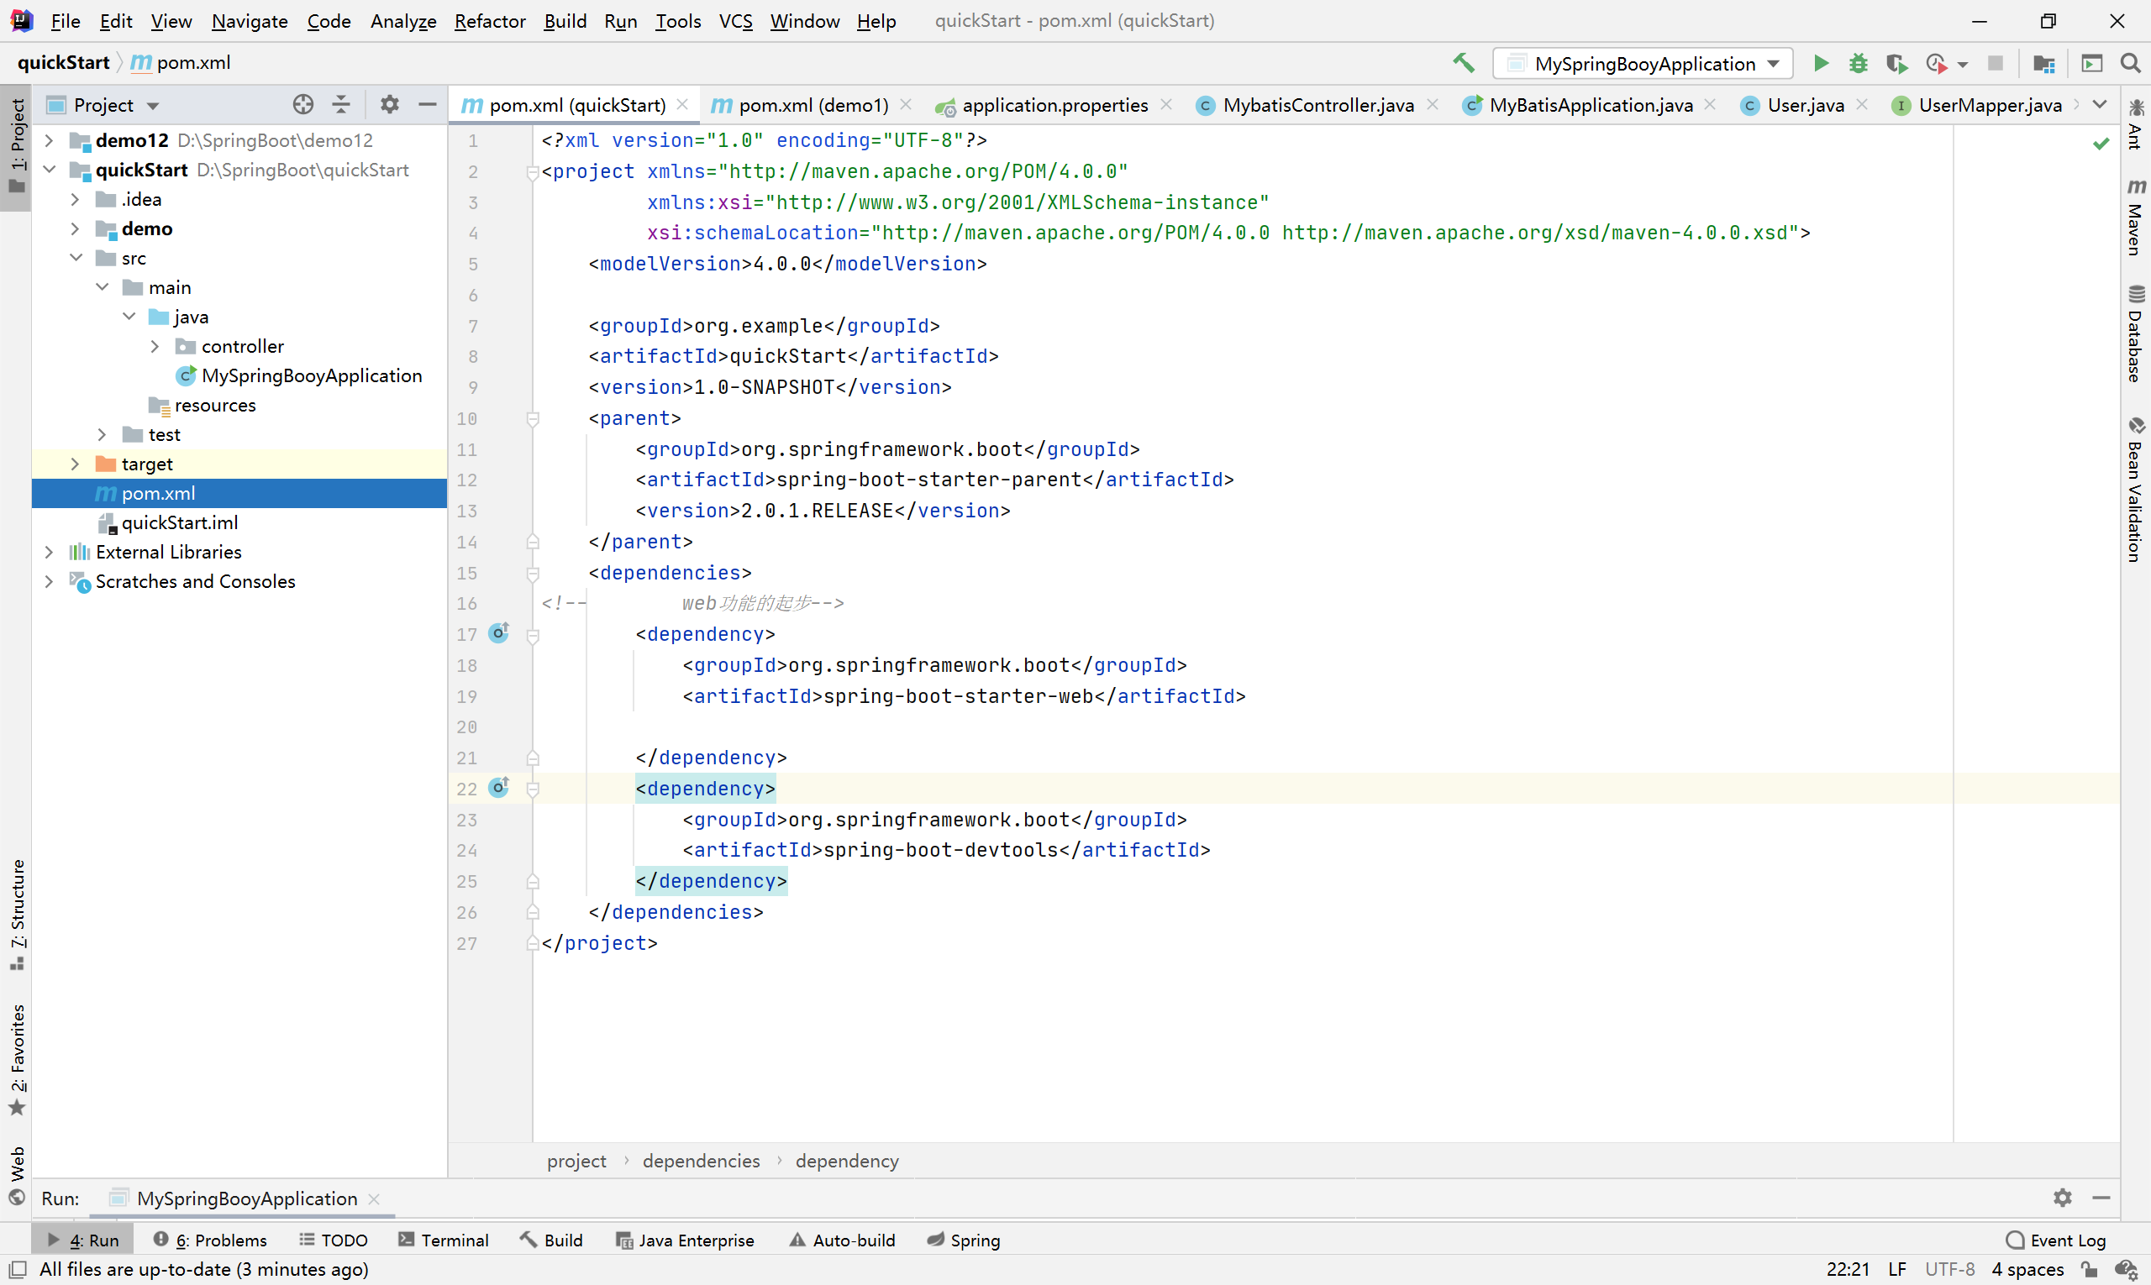Click line separator LF in status bar
2151x1285 pixels.
click(x=1897, y=1269)
